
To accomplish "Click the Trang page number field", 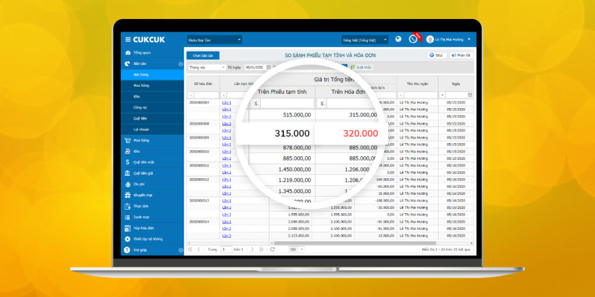I will (226, 249).
